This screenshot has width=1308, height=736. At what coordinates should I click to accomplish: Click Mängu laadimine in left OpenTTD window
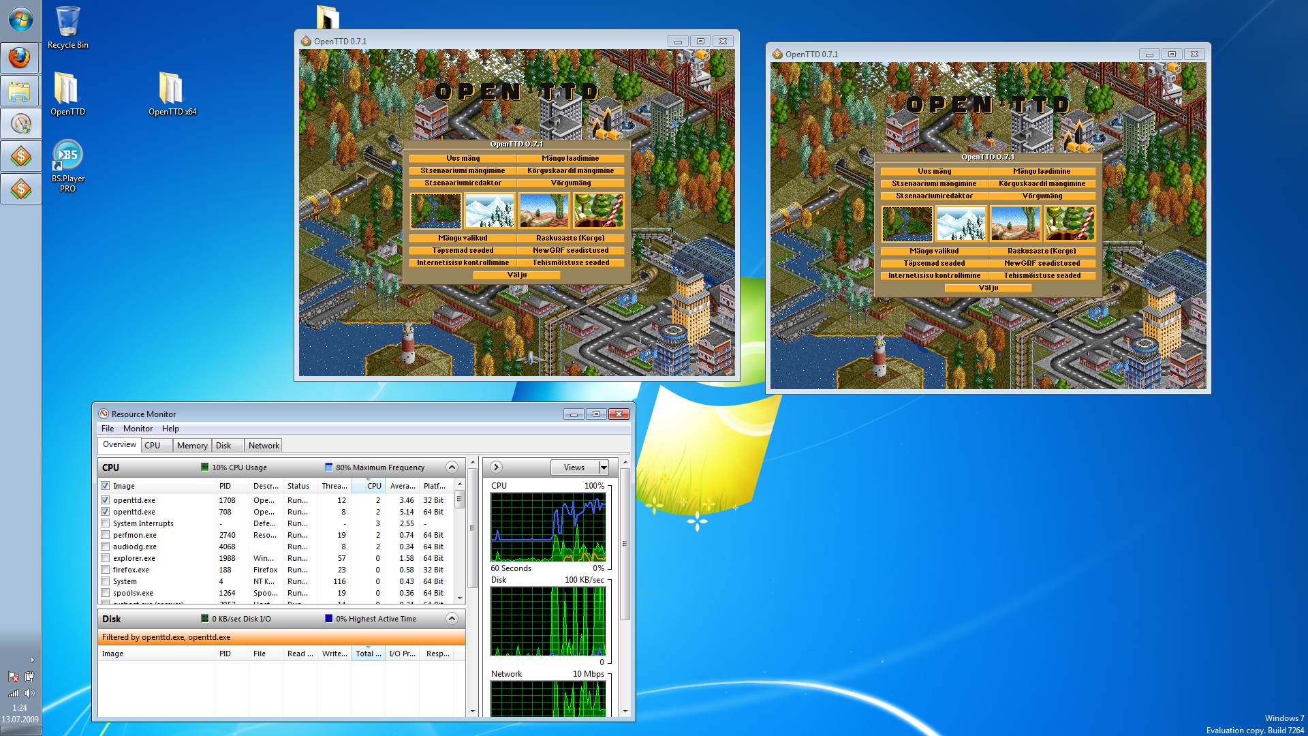tap(571, 158)
